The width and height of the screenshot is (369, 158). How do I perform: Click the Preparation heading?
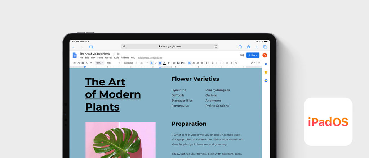click(189, 124)
